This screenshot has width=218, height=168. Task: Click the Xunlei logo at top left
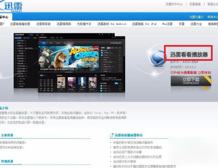tap(11, 6)
